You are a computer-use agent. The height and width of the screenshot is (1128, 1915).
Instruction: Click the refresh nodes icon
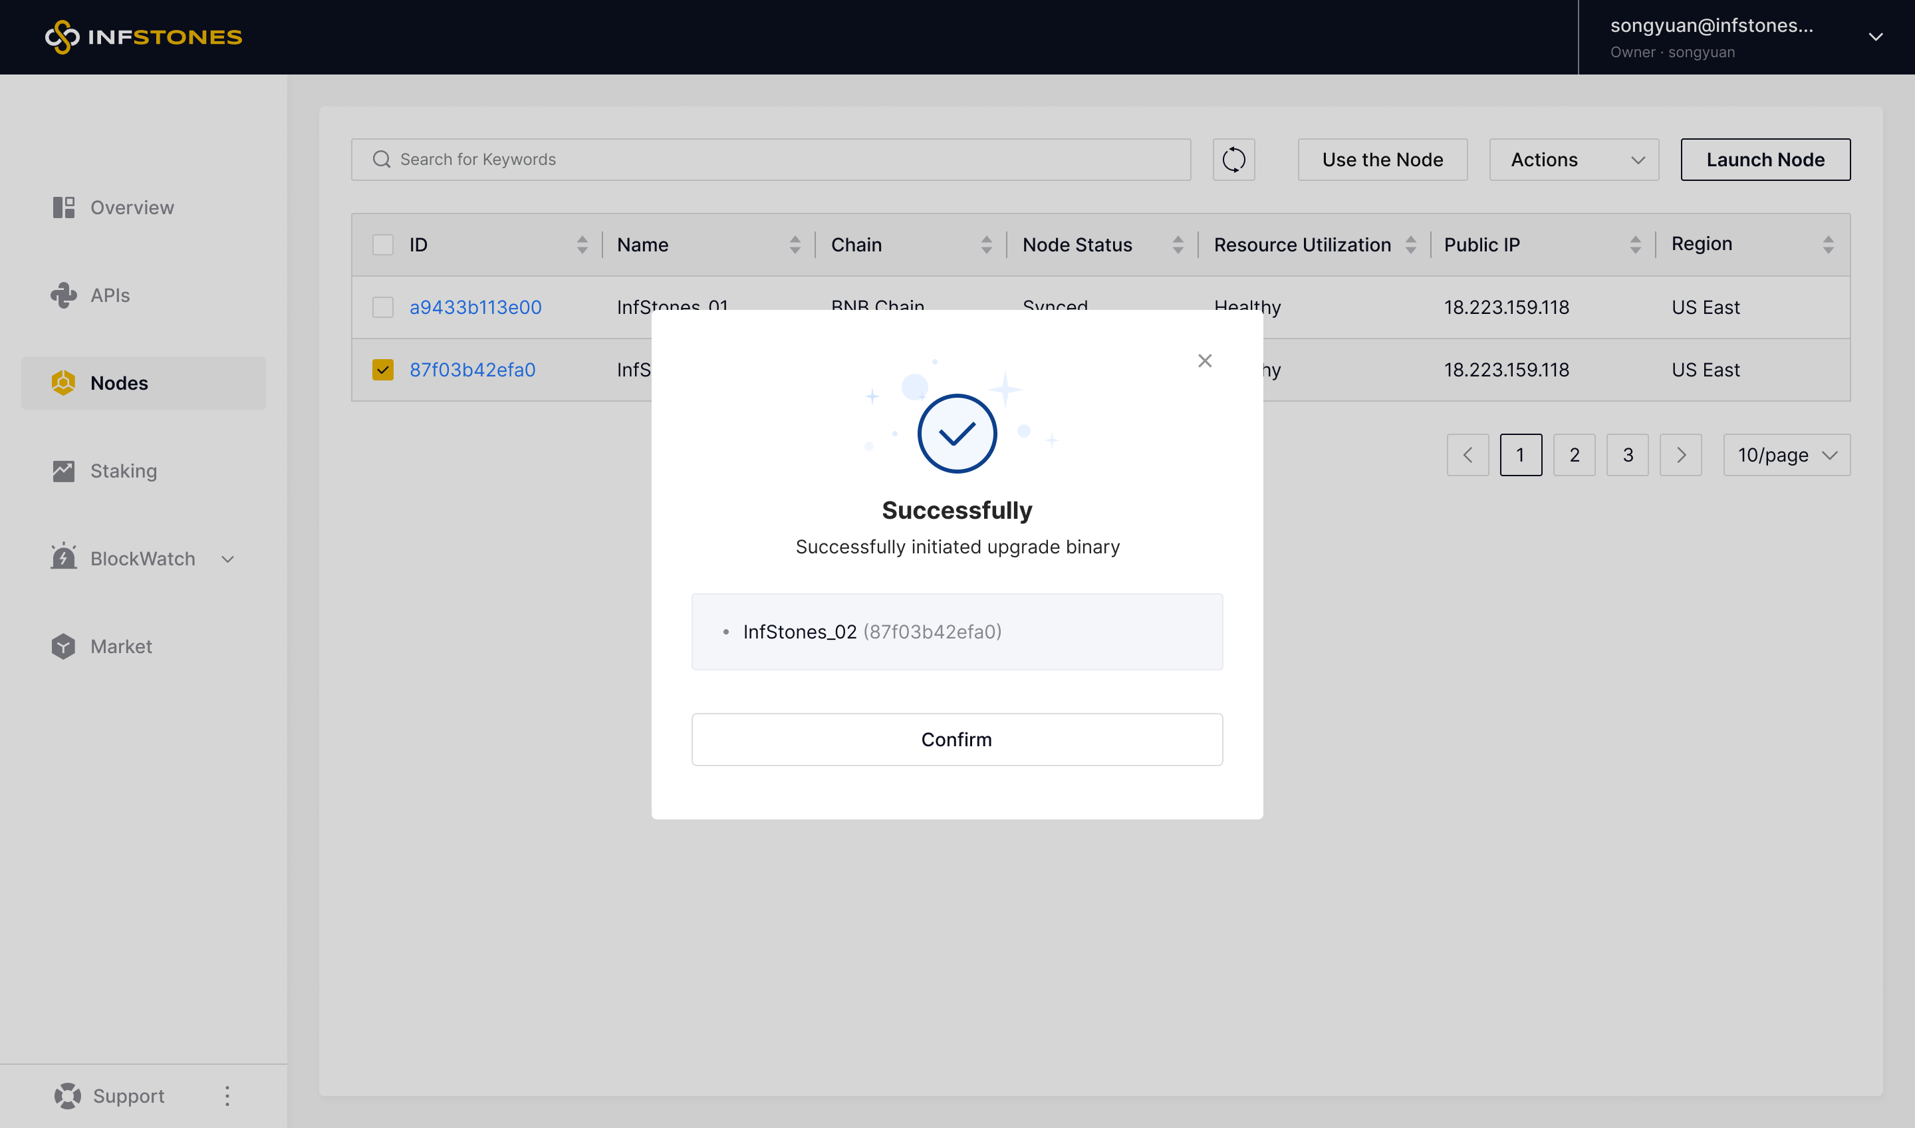tap(1233, 160)
